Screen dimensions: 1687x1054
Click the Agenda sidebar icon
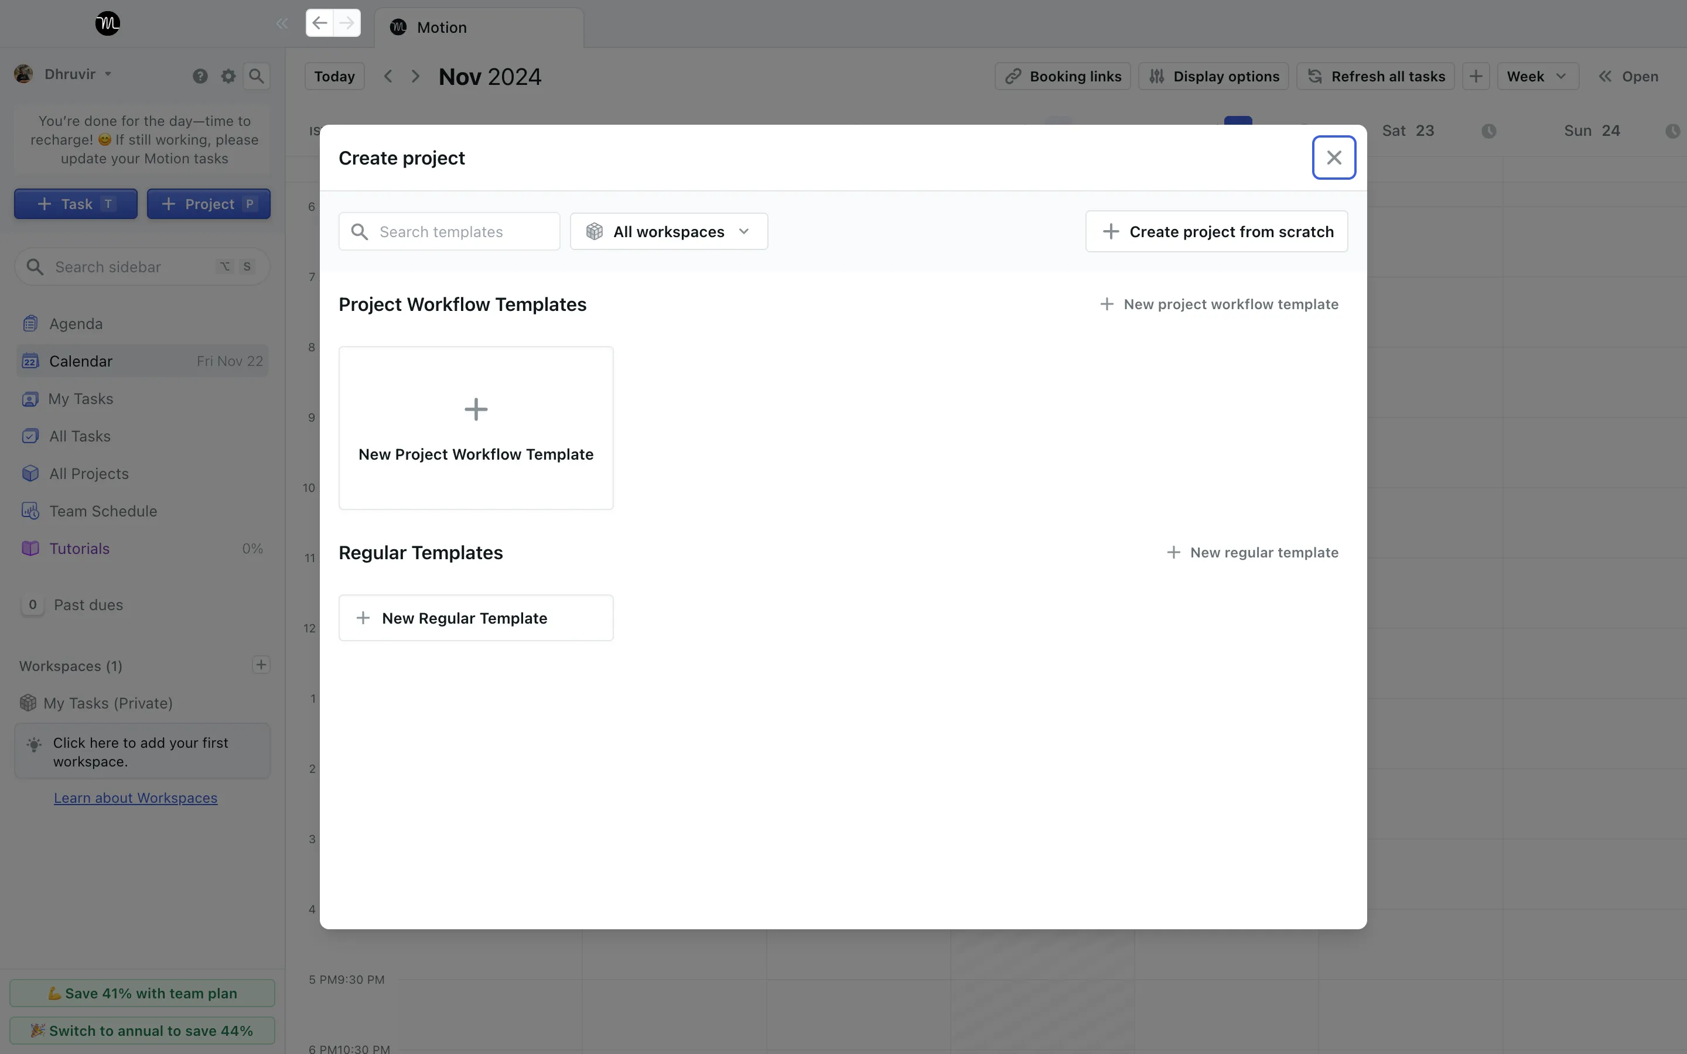tap(30, 323)
